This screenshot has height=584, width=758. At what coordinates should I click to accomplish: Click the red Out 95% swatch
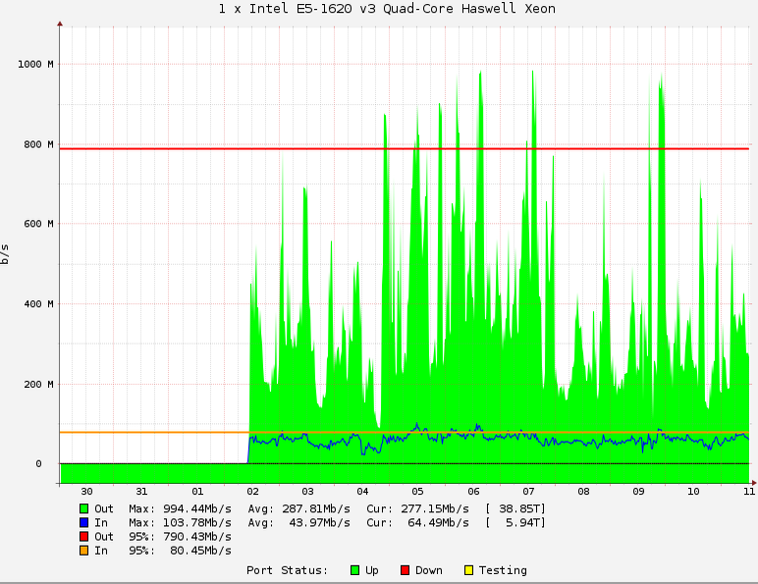(84, 537)
